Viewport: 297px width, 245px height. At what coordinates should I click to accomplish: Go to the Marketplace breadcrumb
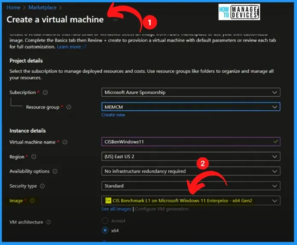click(42, 7)
